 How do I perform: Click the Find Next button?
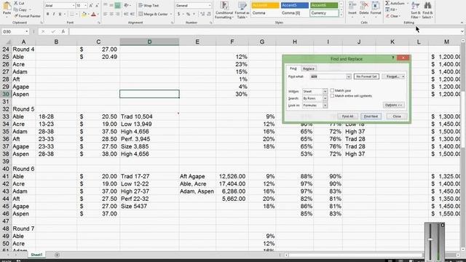point(371,116)
